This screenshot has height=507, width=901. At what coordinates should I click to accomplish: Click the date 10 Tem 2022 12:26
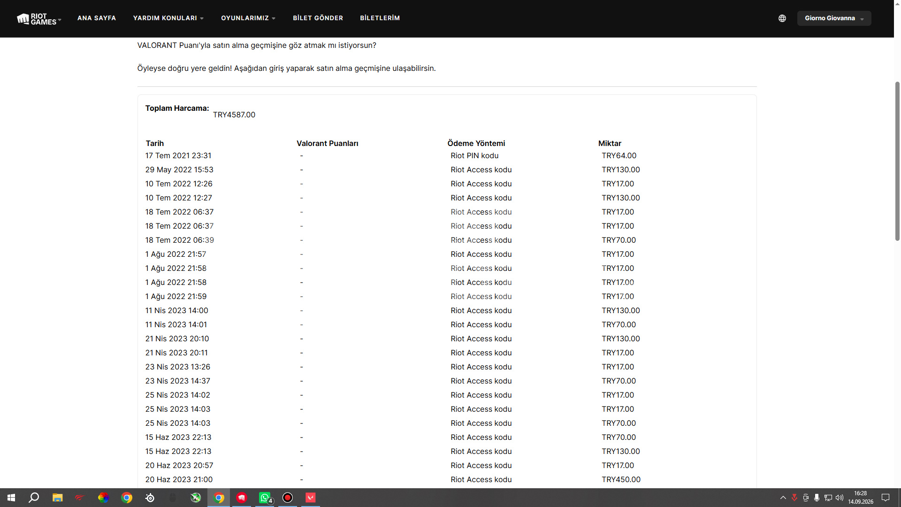click(179, 184)
